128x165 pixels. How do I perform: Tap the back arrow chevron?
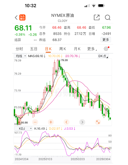click(16, 17)
